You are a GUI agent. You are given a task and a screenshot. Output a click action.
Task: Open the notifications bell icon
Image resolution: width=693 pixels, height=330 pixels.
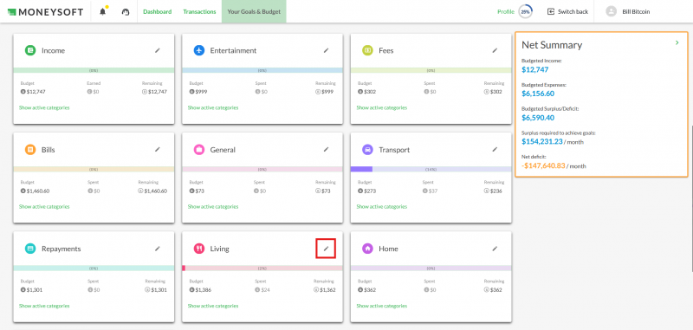click(x=103, y=12)
